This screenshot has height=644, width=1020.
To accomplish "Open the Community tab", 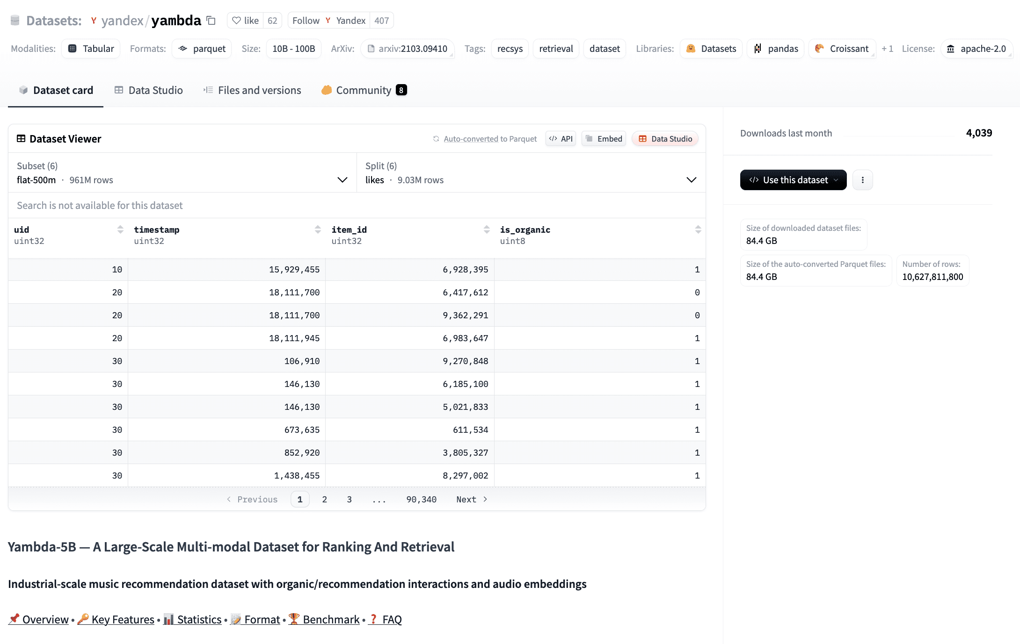I will click(363, 90).
